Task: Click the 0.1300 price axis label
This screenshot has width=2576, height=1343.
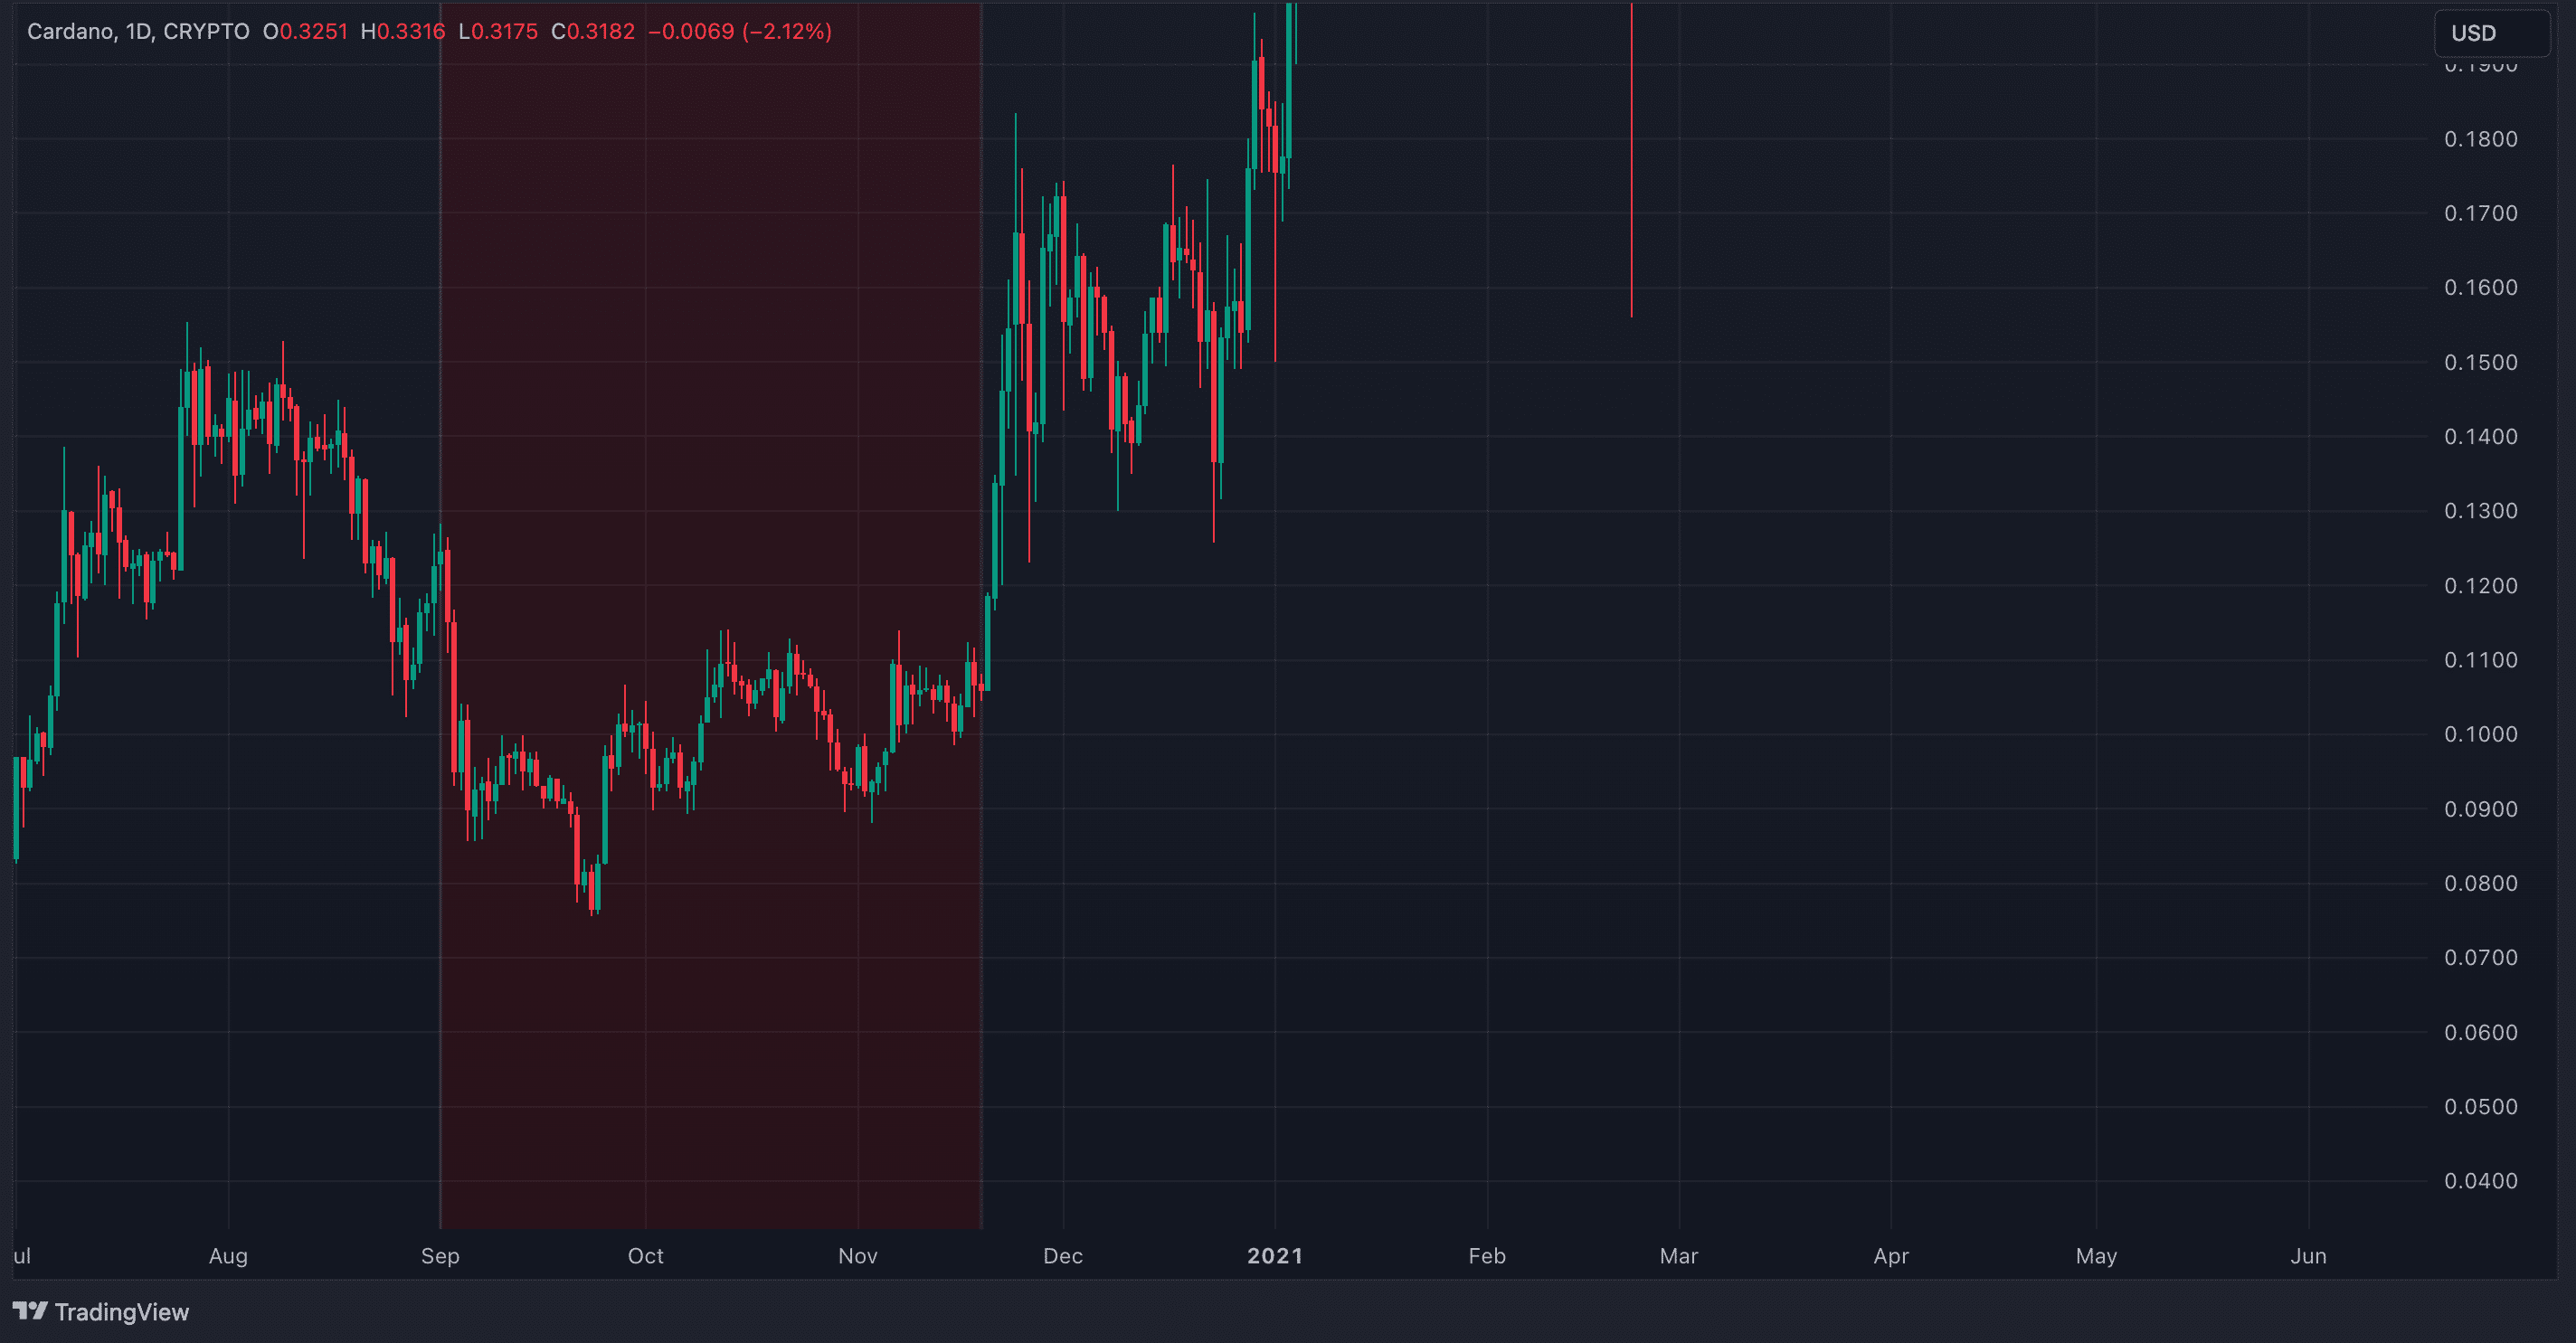Action: [2481, 511]
